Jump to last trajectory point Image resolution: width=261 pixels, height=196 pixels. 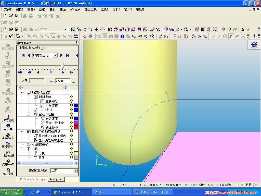(67, 55)
